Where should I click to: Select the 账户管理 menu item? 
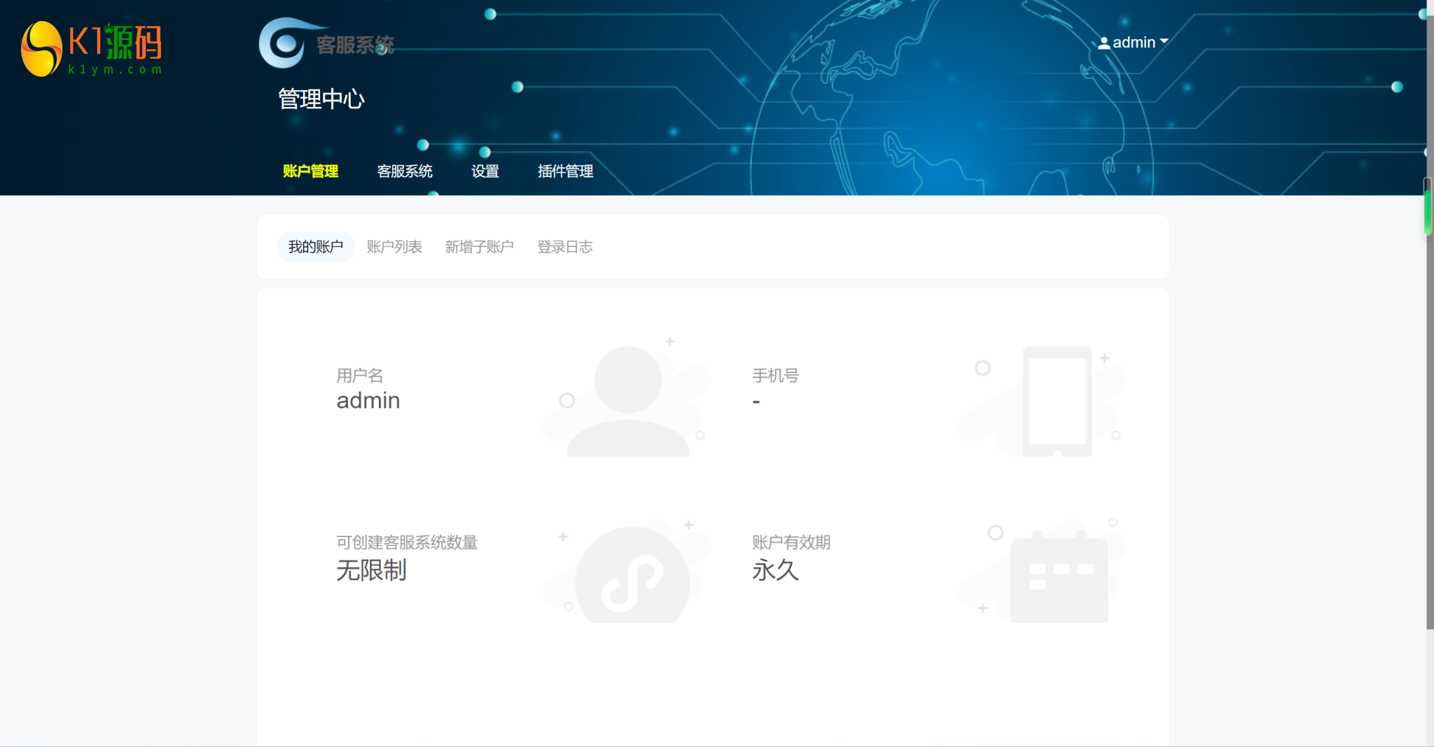pyautogui.click(x=311, y=171)
